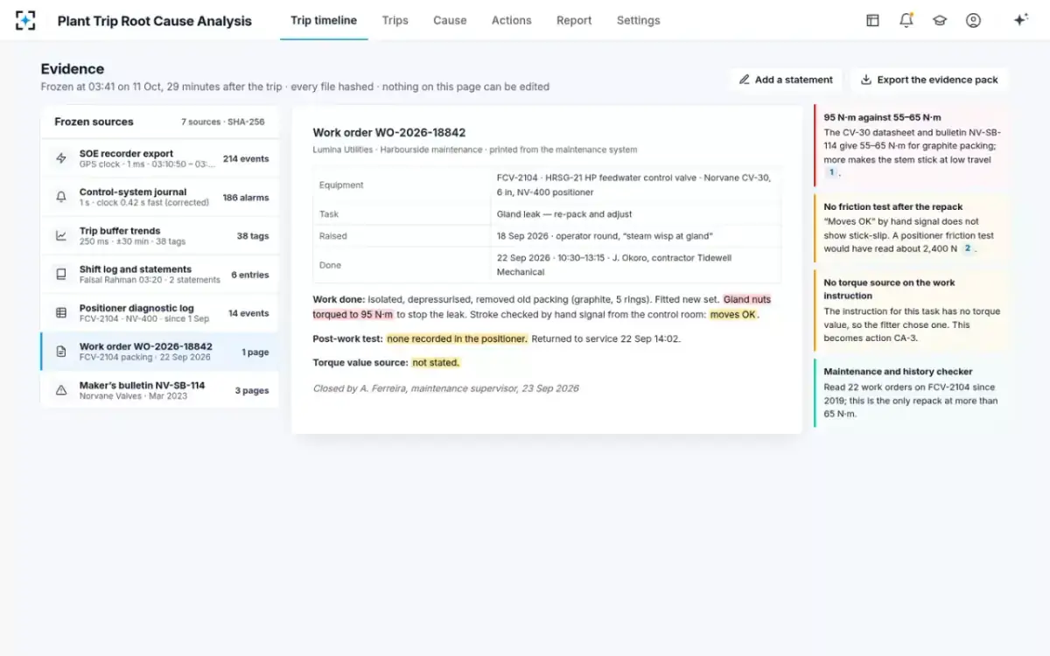This screenshot has height=656, width=1050.
Task: Go to the Trips tab
Action: (x=395, y=20)
